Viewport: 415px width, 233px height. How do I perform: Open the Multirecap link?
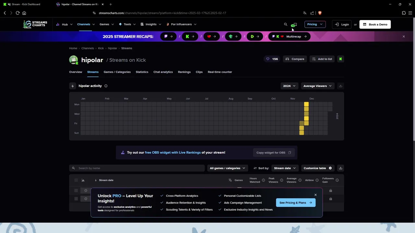pyautogui.click(x=289, y=37)
